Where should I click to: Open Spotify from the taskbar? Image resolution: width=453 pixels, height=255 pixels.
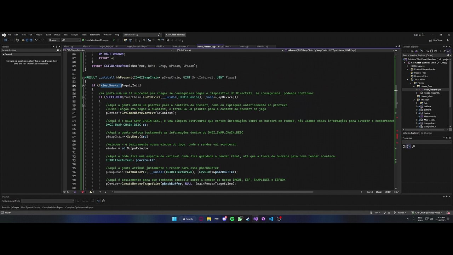tap(232, 219)
